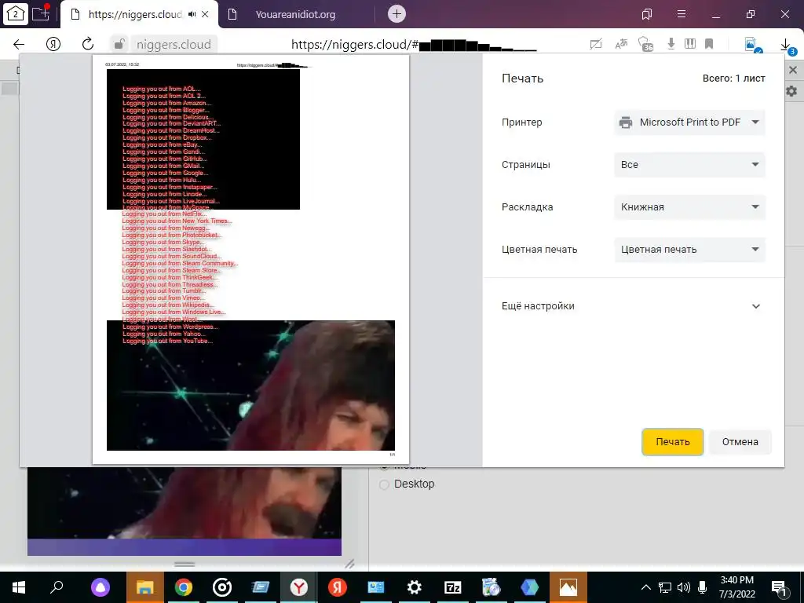804x603 pixels.
Task: Open the clock showing 3:40 PM
Action: [736, 587]
